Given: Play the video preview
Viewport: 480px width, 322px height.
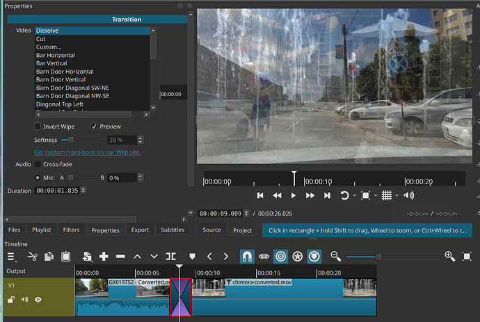Looking at the screenshot, I should click(294, 195).
